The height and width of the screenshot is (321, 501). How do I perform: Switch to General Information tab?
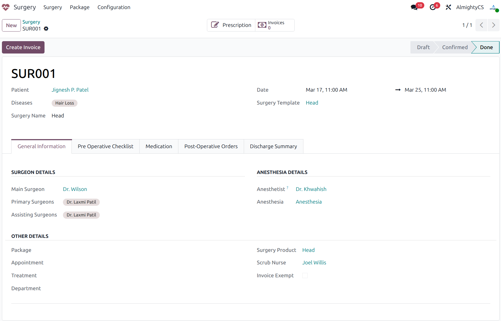click(41, 146)
